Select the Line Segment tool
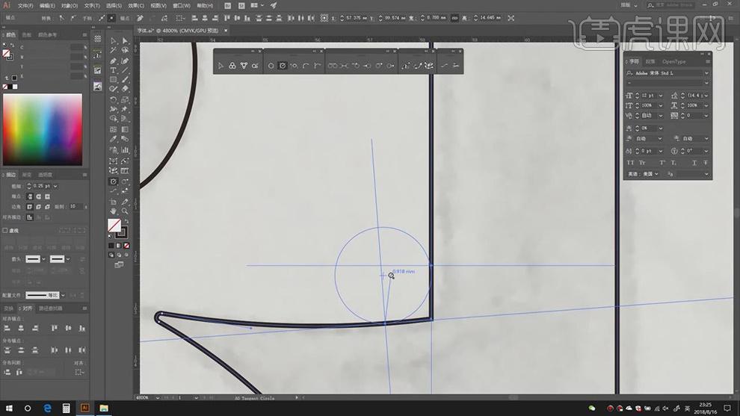740x416 pixels. coord(125,71)
